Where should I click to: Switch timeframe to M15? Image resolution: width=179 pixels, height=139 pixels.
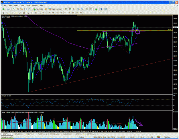click(x=57, y=13)
